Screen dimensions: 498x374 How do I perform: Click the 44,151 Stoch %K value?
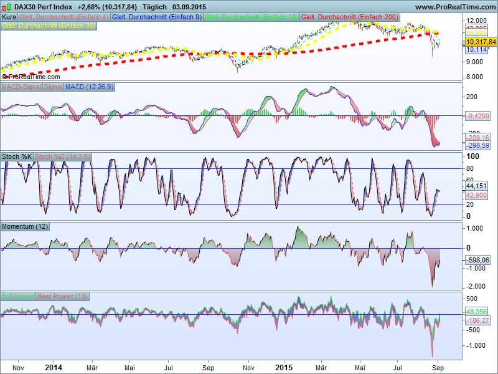476,186
